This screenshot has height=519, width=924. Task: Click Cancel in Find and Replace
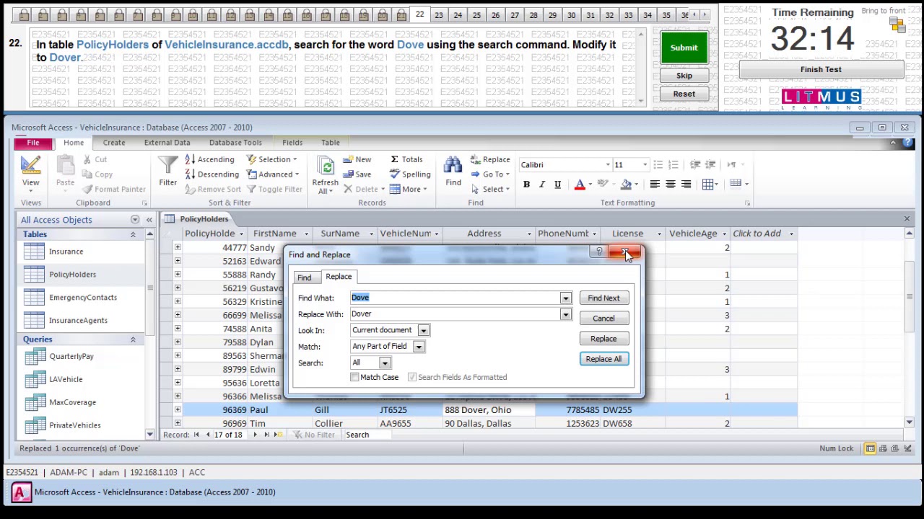click(x=603, y=319)
